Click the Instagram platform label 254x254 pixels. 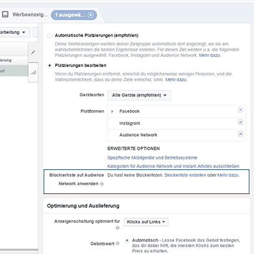(130, 123)
